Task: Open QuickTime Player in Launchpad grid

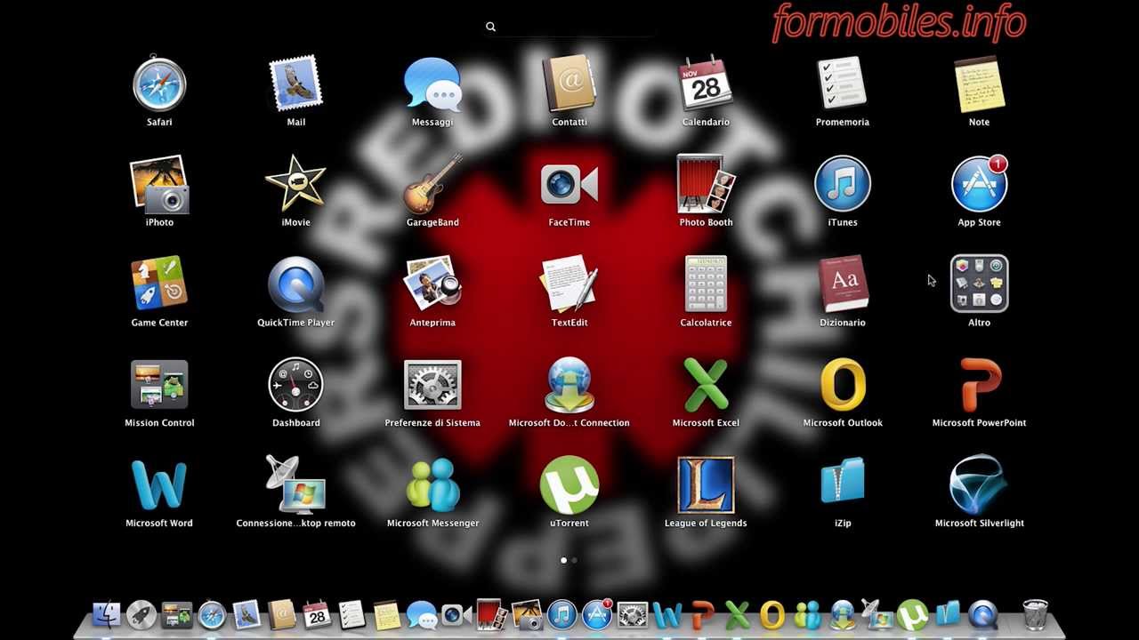Action: (x=295, y=284)
